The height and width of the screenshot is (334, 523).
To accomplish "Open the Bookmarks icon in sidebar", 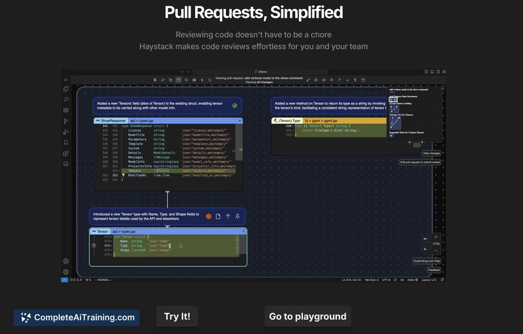I will pos(66,142).
